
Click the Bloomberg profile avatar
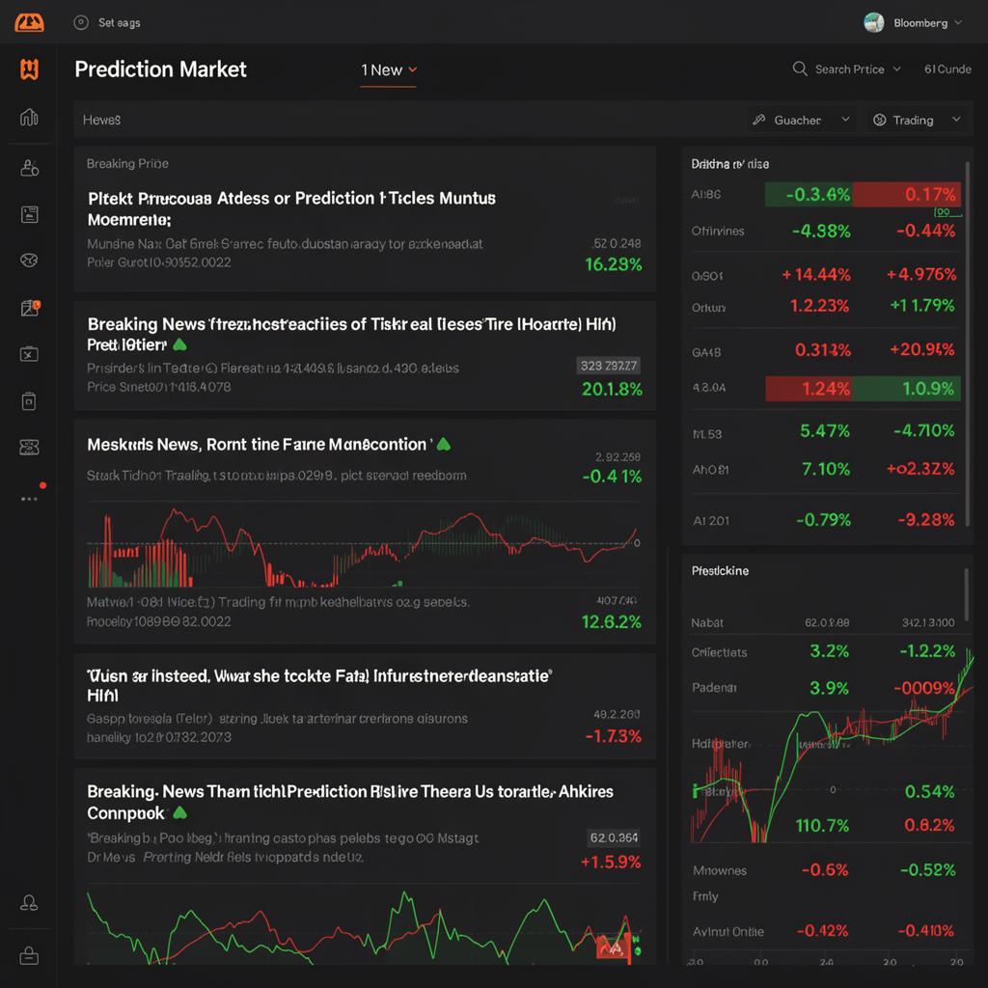pos(873,23)
